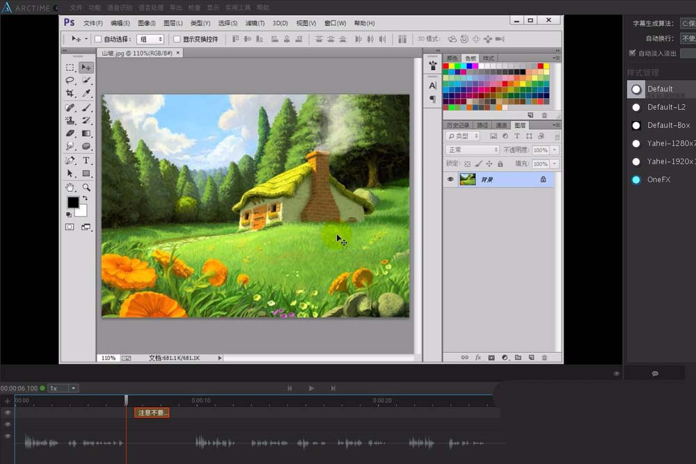
Task: Expand the 填充 fill arrow
Action: (x=555, y=163)
